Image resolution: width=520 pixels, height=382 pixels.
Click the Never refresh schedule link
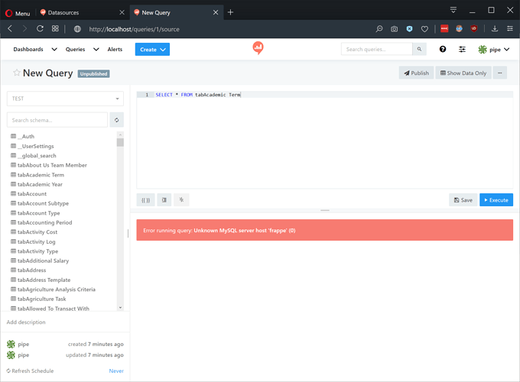116,371
